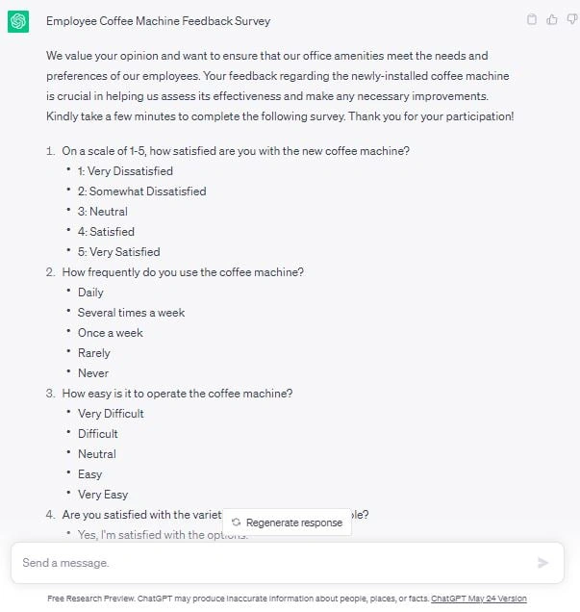
Task: Click the Regenerate response button
Action: pyautogui.click(x=286, y=523)
